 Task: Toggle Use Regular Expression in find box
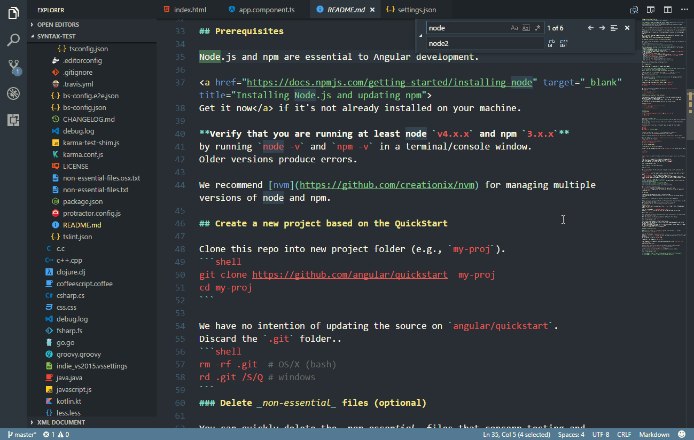coord(537,28)
